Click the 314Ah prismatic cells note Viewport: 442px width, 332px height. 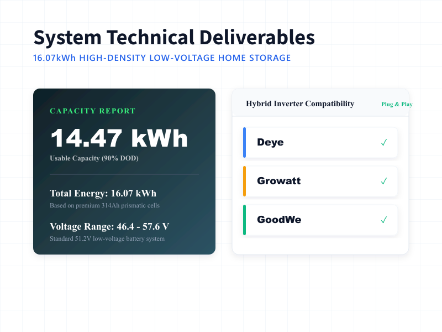(x=104, y=205)
